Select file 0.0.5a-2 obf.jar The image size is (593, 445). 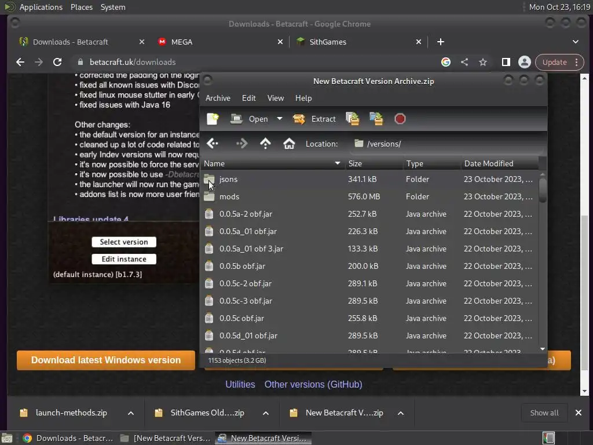369,214
